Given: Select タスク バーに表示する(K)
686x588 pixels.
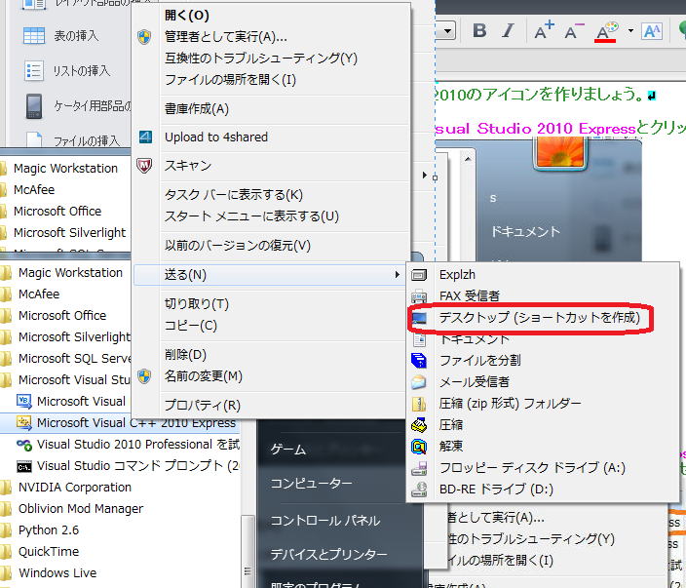Looking at the screenshot, I should tap(271, 195).
